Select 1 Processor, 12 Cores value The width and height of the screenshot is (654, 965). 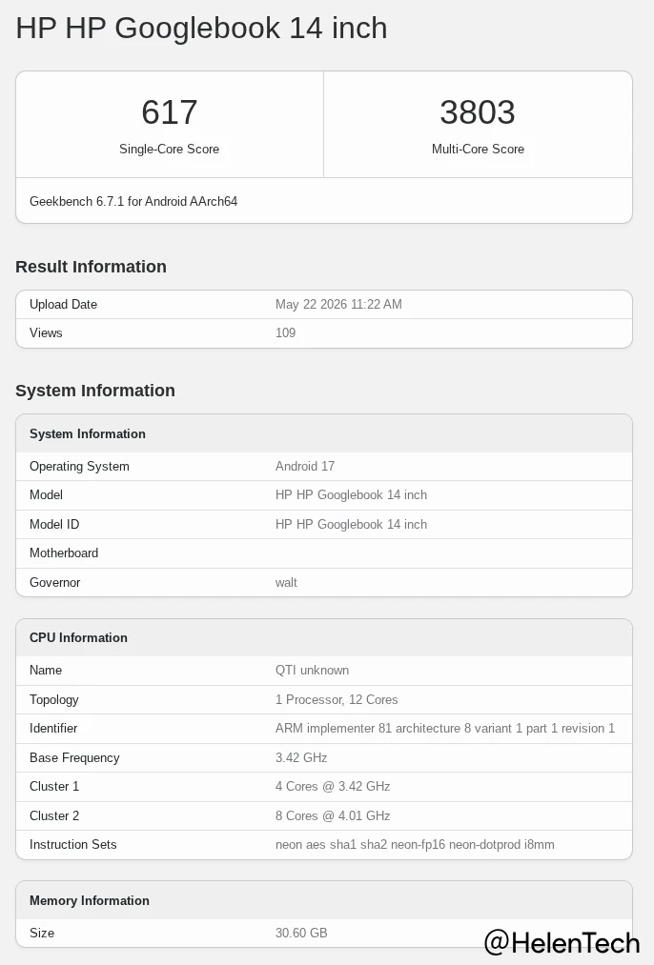337,700
